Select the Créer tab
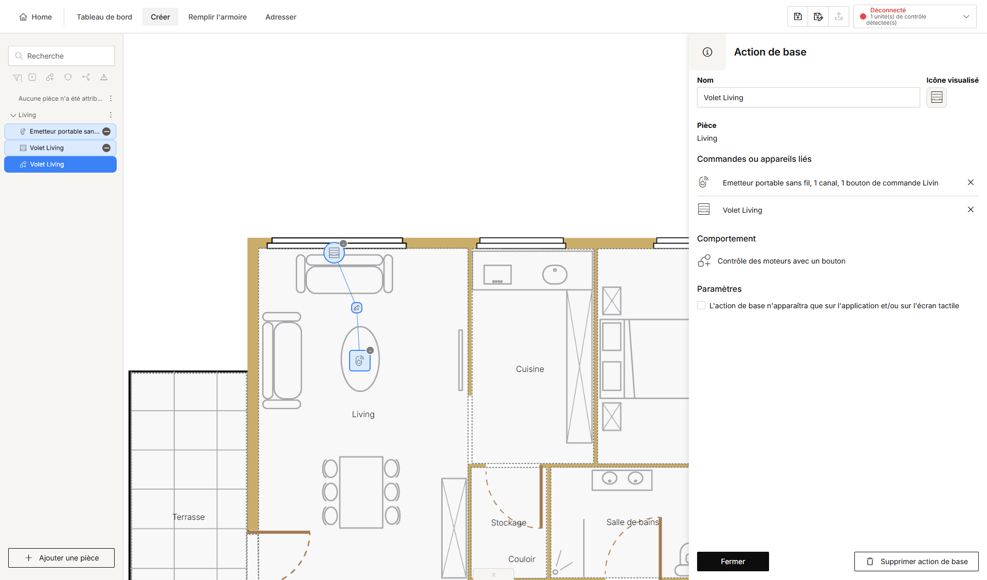The image size is (987, 580). (x=160, y=17)
